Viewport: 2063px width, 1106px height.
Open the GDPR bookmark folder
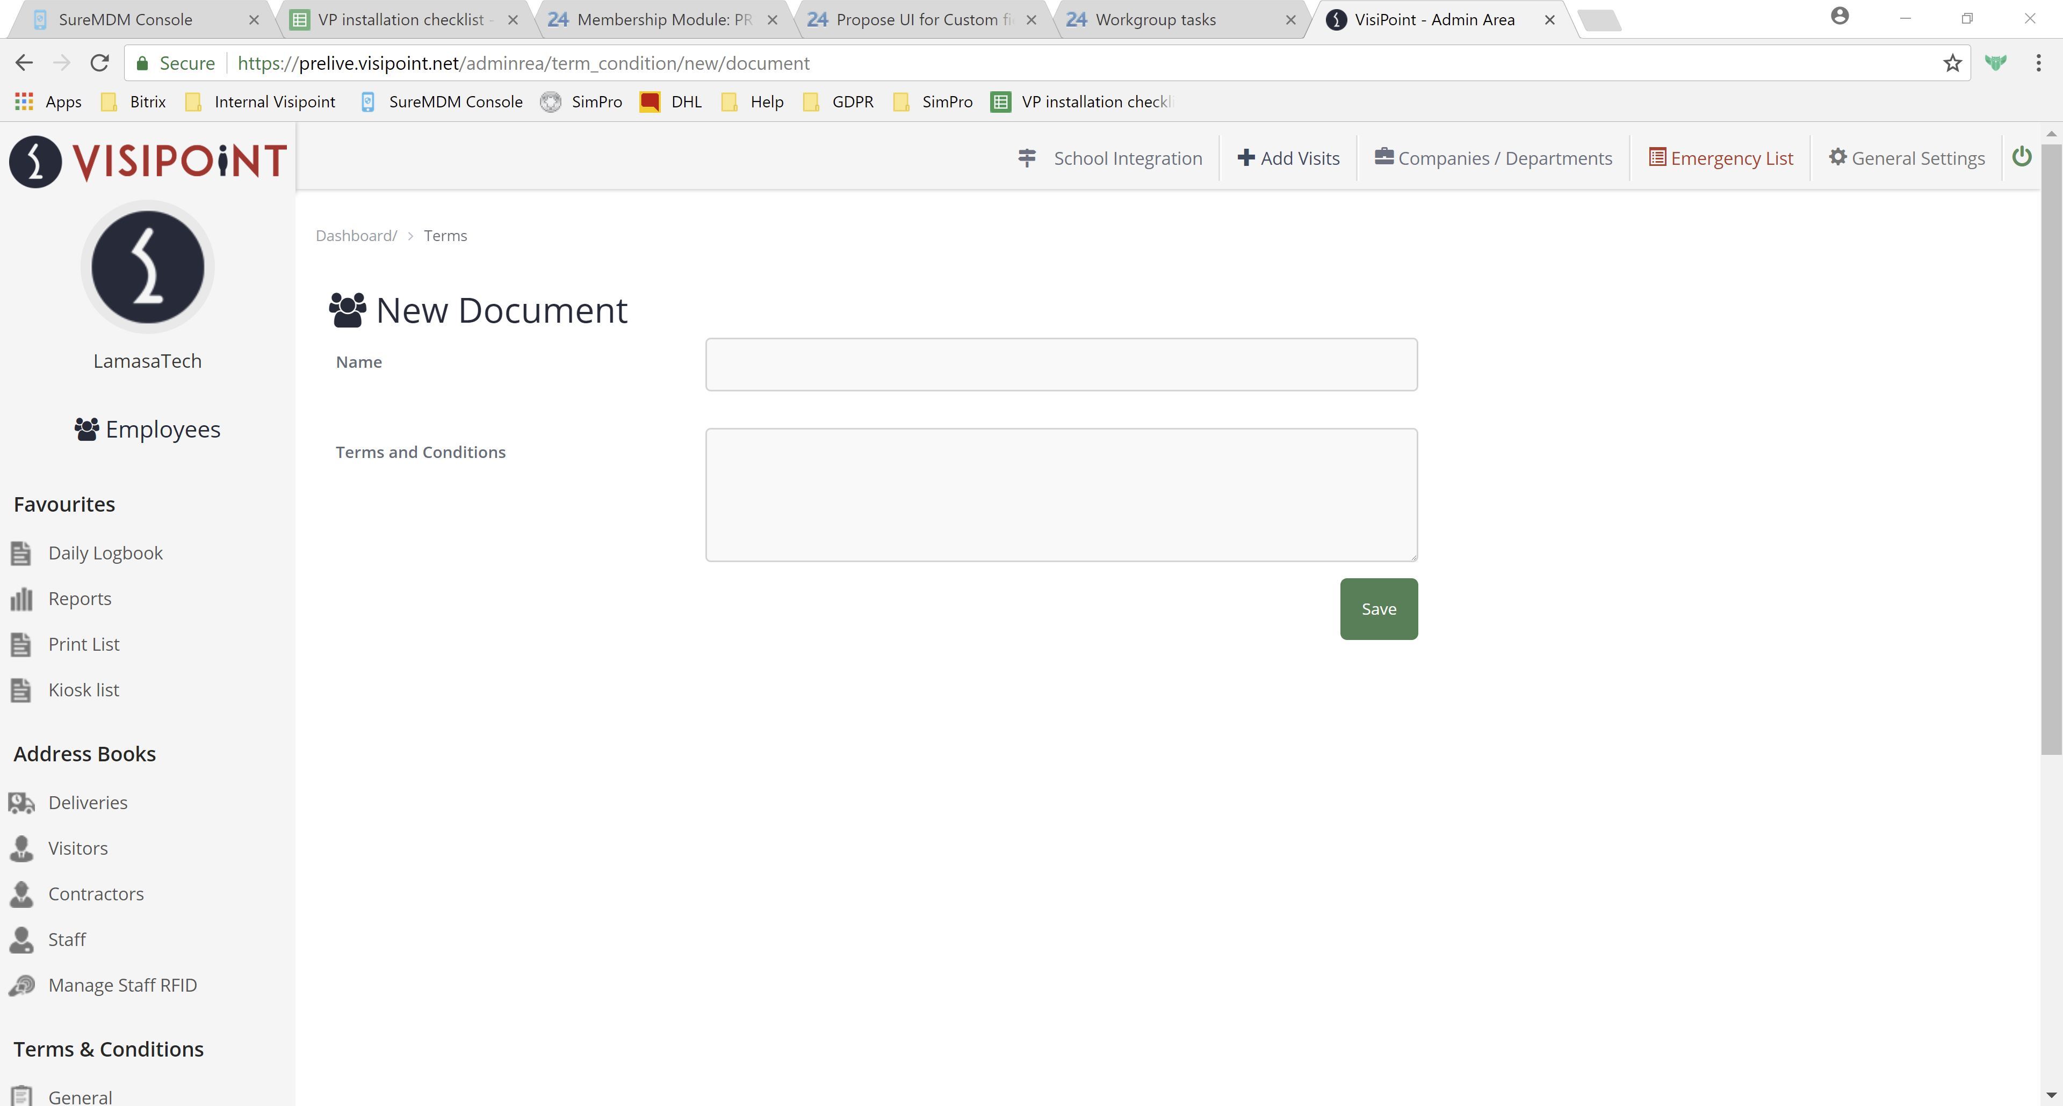click(838, 101)
